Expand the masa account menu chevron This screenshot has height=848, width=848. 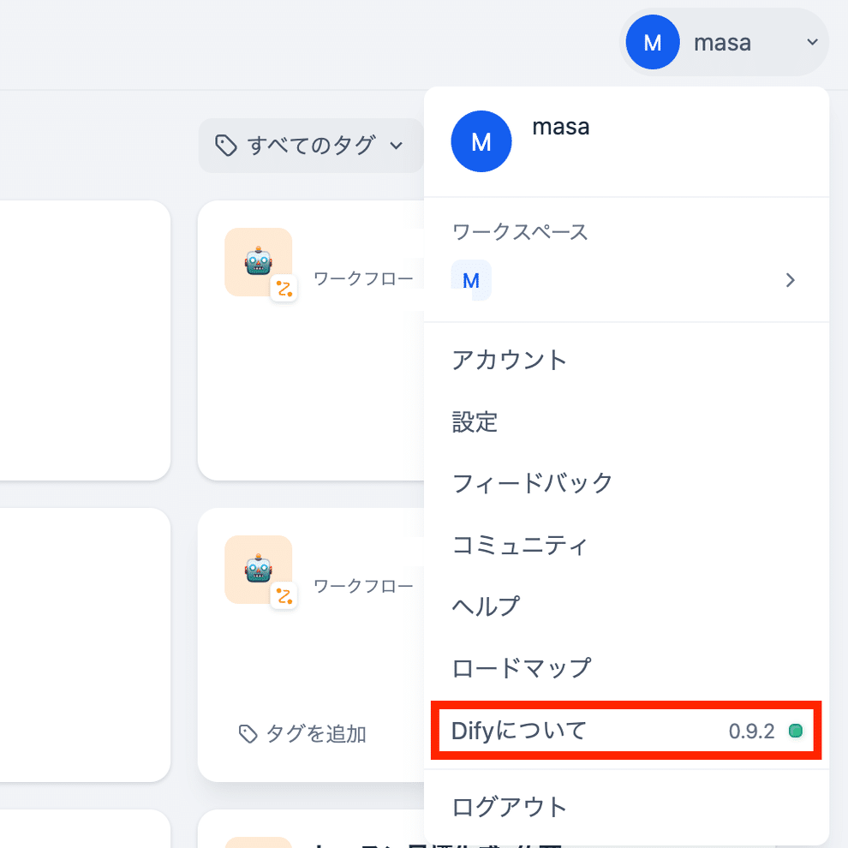[x=812, y=42]
